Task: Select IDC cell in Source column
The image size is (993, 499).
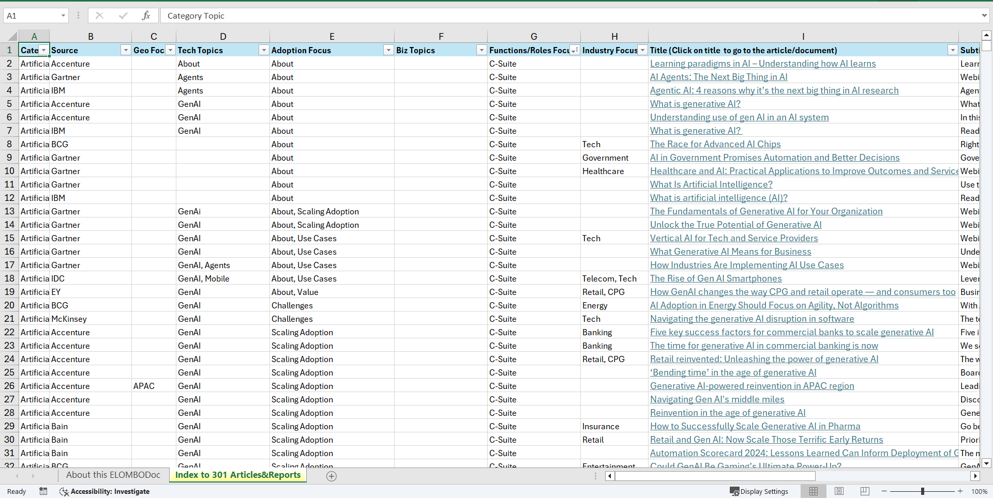Action: [x=91, y=278]
